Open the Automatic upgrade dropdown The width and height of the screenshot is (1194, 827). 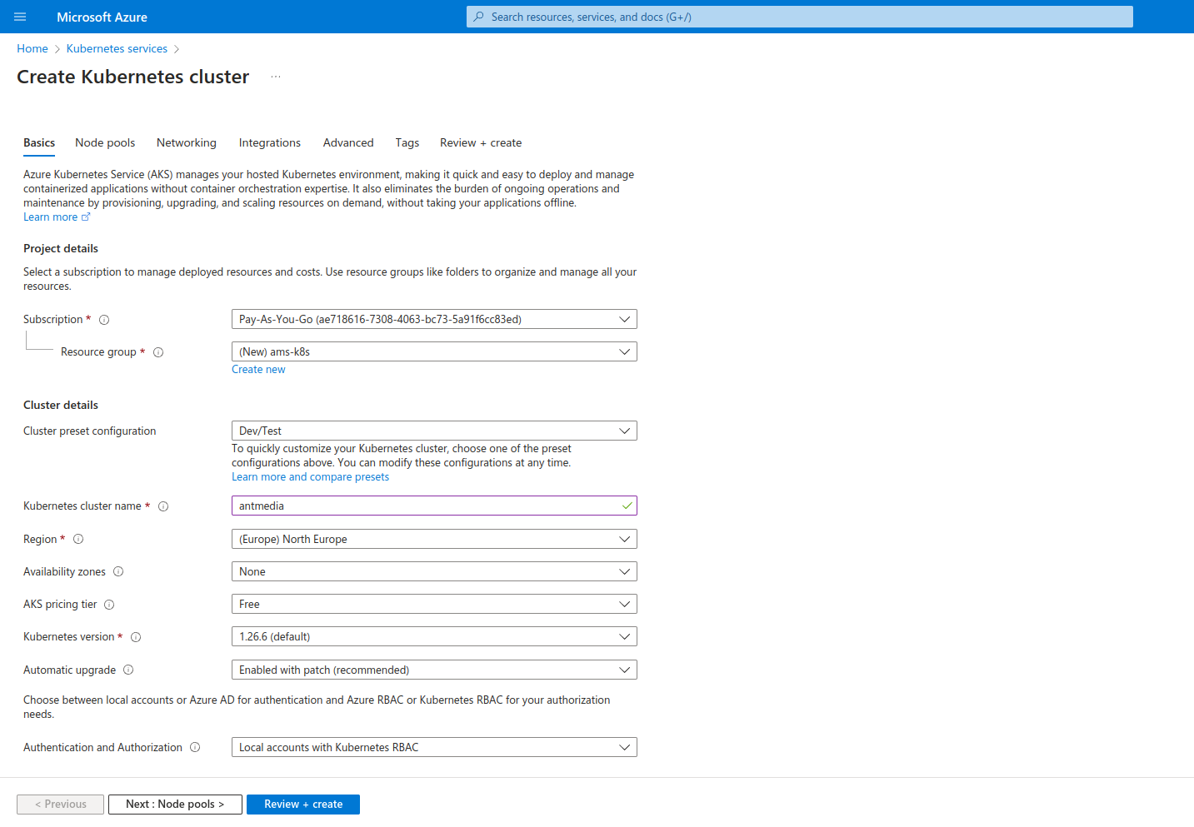pyautogui.click(x=434, y=670)
